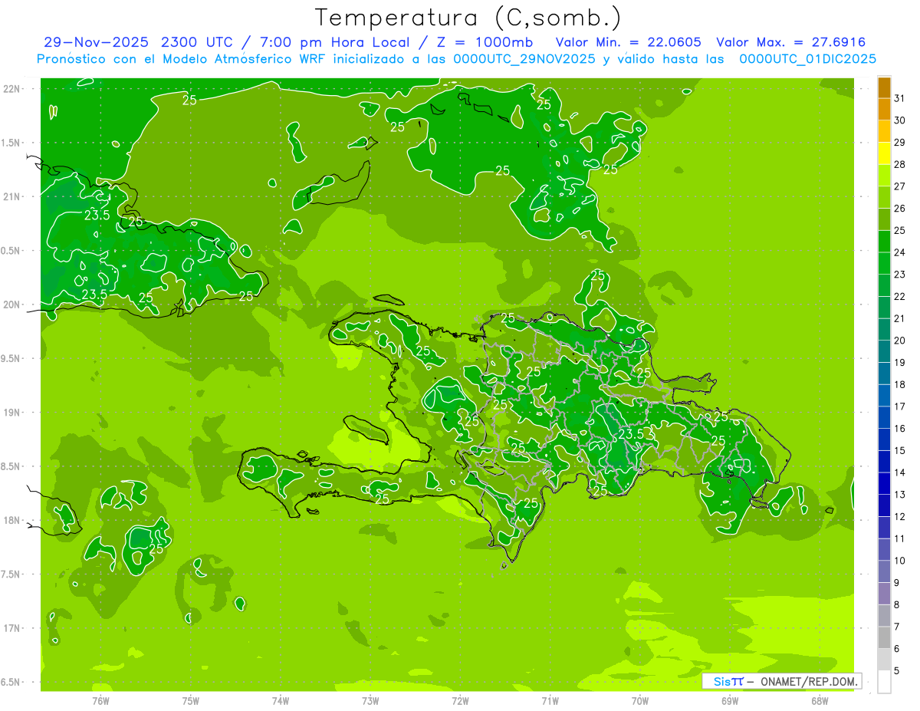Click the "10" value on the color scale
The width and height of the screenshot is (920, 711).
pos(899,561)
